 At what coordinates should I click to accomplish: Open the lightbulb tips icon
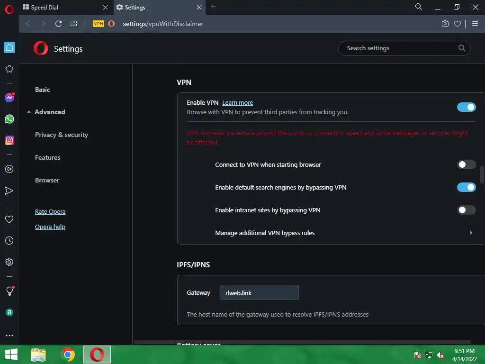pyautogui.click(x=9, y=291)
